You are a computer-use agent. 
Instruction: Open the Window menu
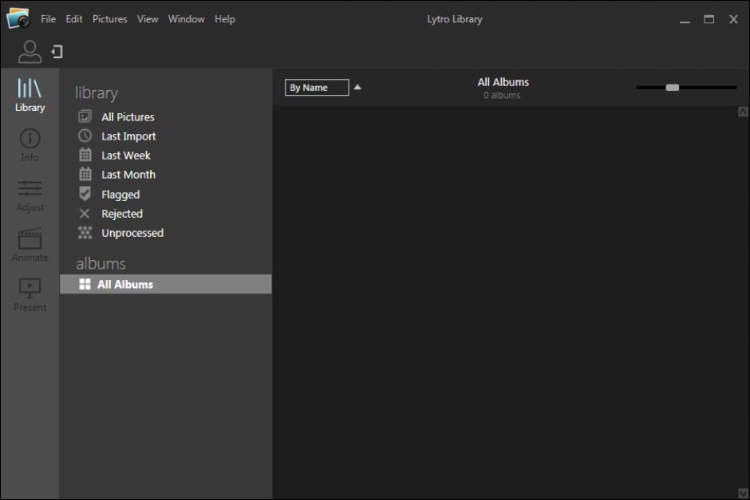(186, 19)
